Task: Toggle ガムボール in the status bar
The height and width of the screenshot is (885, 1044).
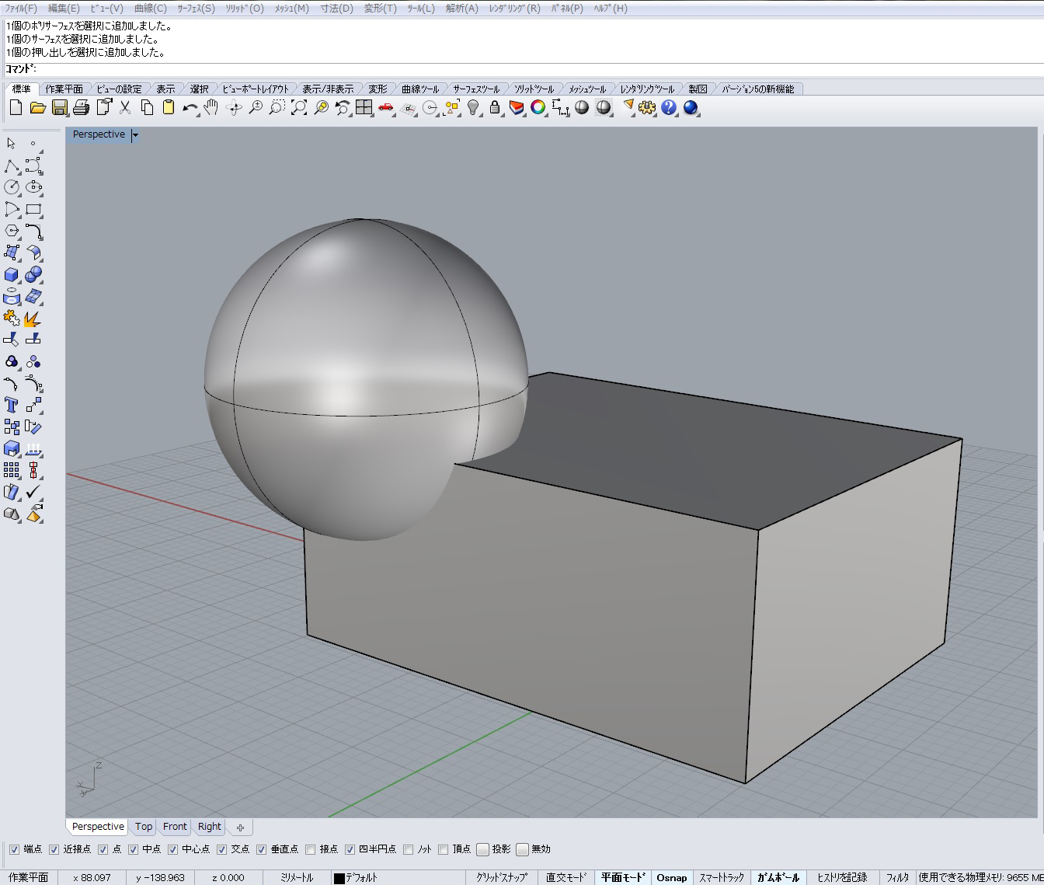Action: (778, 878)
